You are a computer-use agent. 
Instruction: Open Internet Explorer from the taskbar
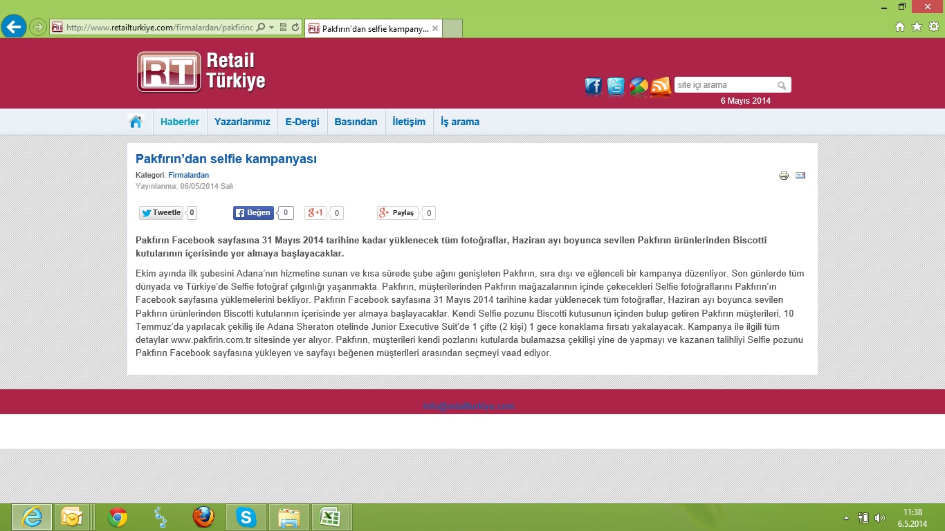coord(32,517)
